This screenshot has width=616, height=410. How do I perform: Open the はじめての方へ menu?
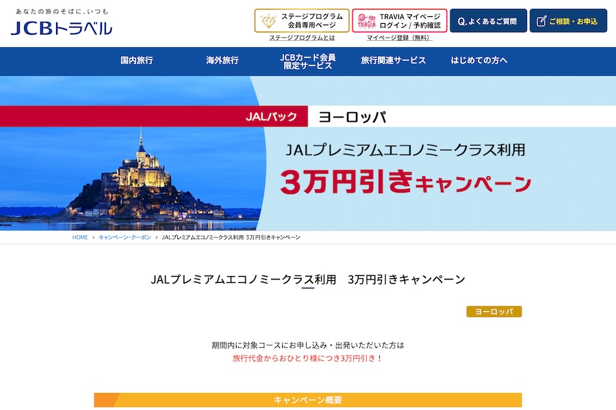479,60
